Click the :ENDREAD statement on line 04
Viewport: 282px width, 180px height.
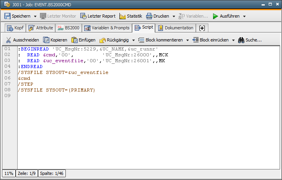(x=30, y=67)
